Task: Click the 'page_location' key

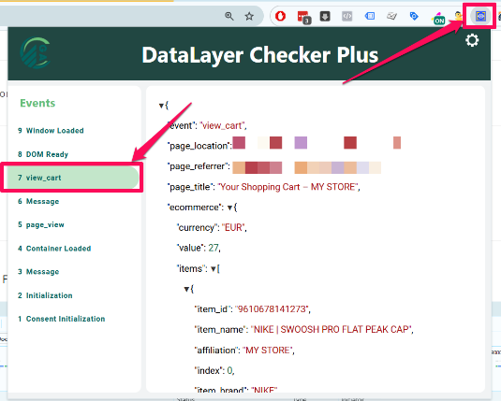Action: [199, 146]
